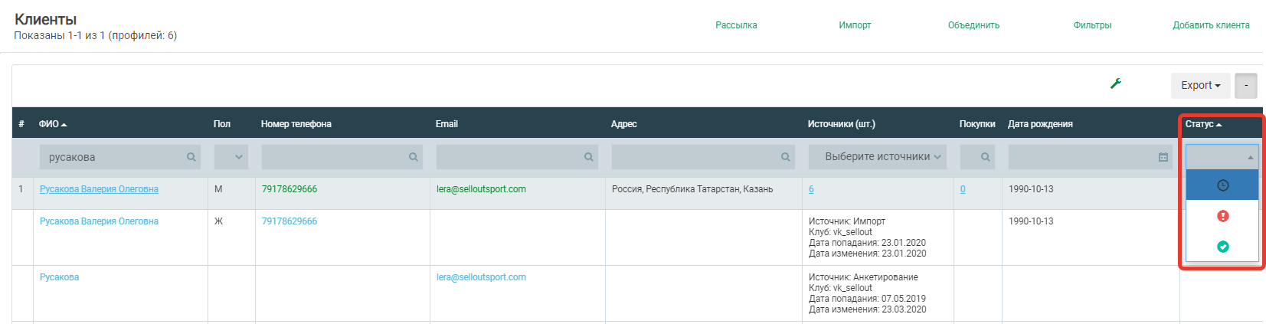Open the Пол filter dropdown
Screen dimensions: 1266x324
click(231, 157)
